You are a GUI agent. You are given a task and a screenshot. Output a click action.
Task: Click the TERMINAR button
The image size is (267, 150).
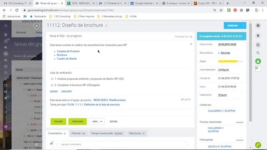78,121
